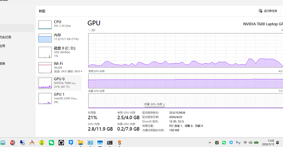Open the yellow music note taskbar app
This screenshot has width=283, height=147.
click(42, 143)
